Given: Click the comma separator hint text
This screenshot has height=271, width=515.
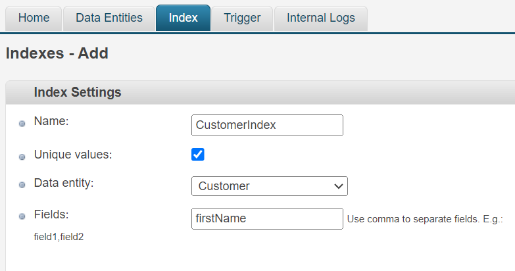Looking at the screenshot, I should tap(424, 219).
